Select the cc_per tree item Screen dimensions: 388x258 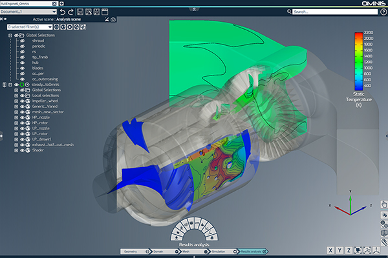38,74
